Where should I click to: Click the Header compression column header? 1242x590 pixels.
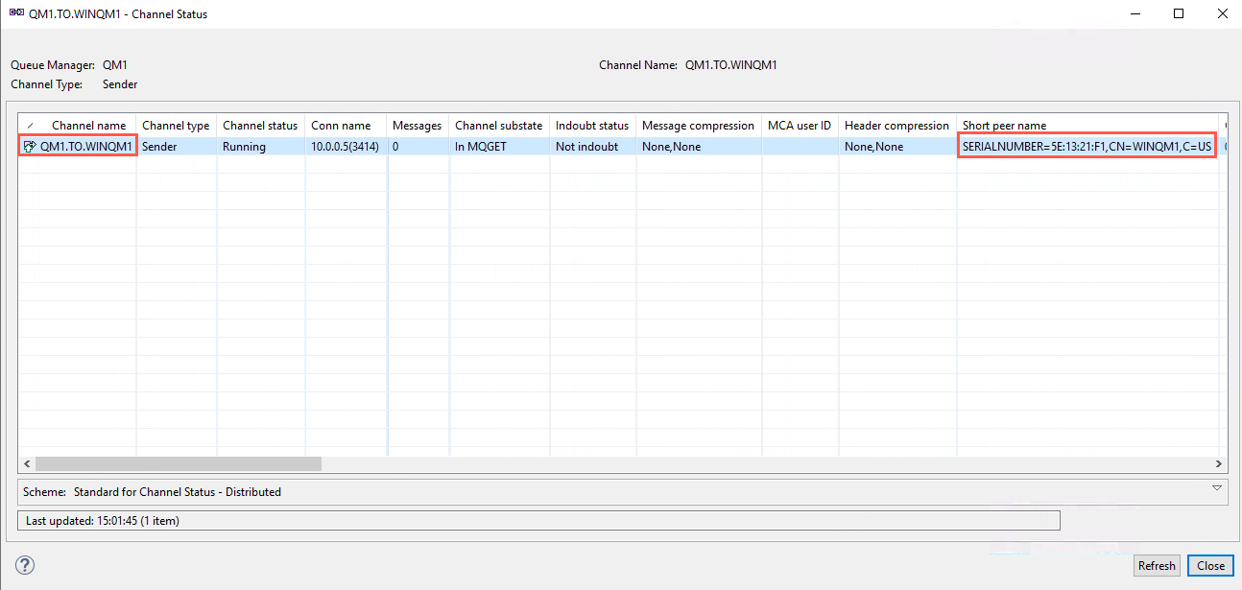tap(896, 126)
